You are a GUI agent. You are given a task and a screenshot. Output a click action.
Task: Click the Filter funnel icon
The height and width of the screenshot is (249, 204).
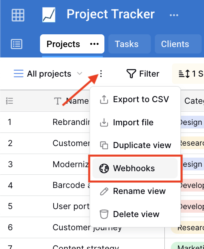131,74
